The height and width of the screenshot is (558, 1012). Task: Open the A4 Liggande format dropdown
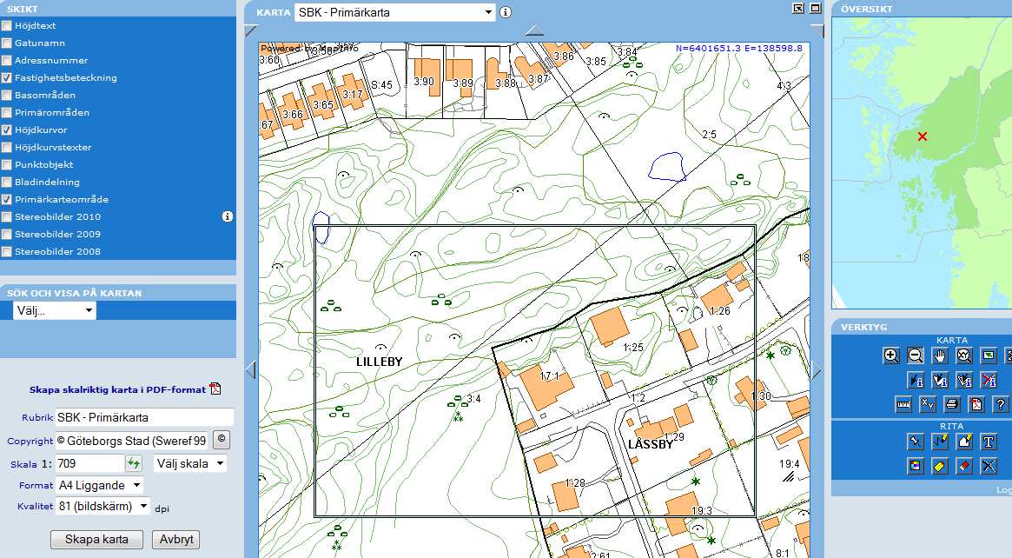click(99, 485)
